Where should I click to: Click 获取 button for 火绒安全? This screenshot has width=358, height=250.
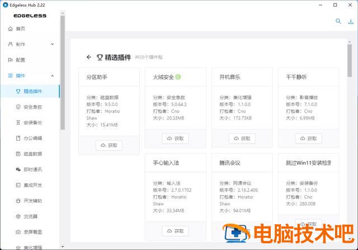click(175, 138)
